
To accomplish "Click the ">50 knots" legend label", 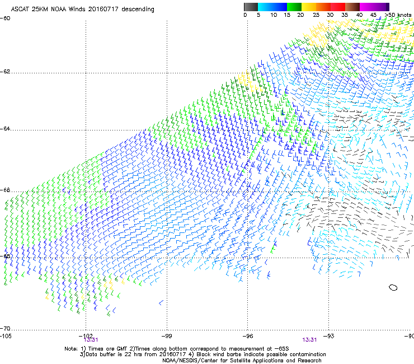I will tap(398, 15).
